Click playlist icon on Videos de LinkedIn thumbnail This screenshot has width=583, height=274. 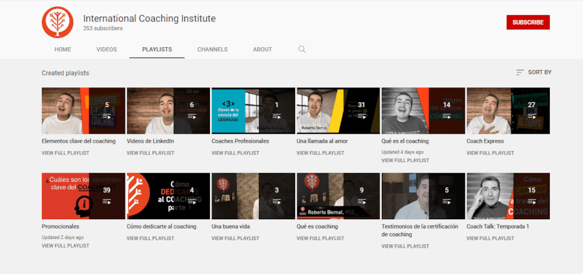[192, 117]
